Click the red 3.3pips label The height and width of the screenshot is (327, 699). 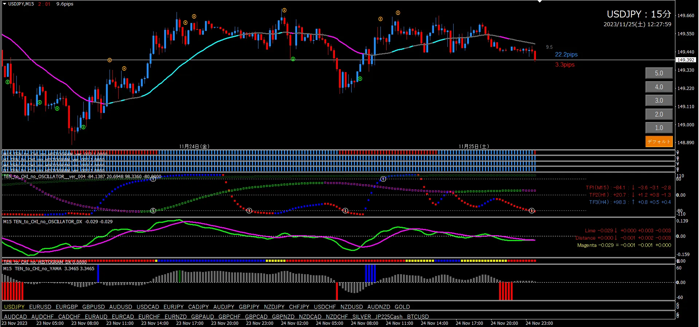pyautogui.click(x=565, y=65)
